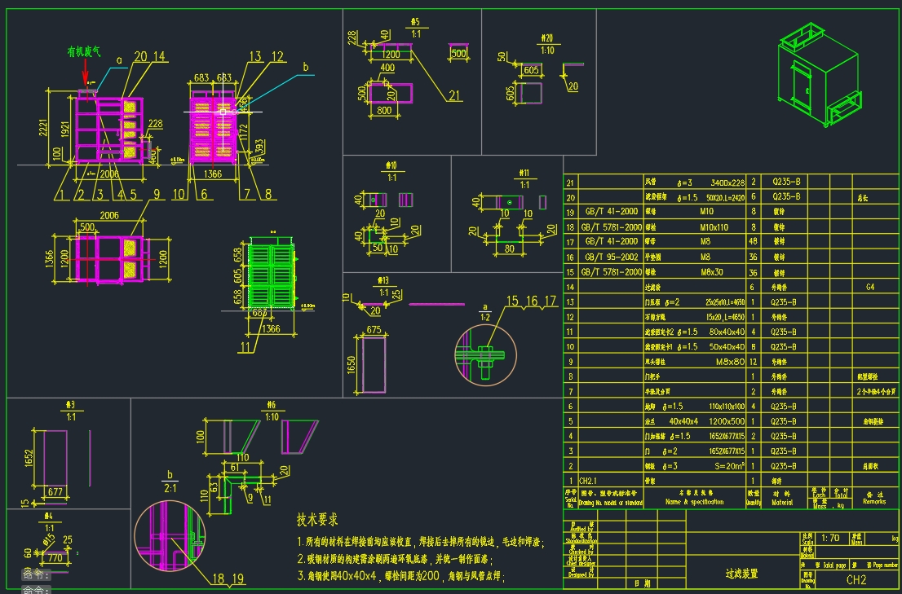The image size is (902, 594).
Task: Click the cyan leader label 'a'
Action: [x=119, y=59]
